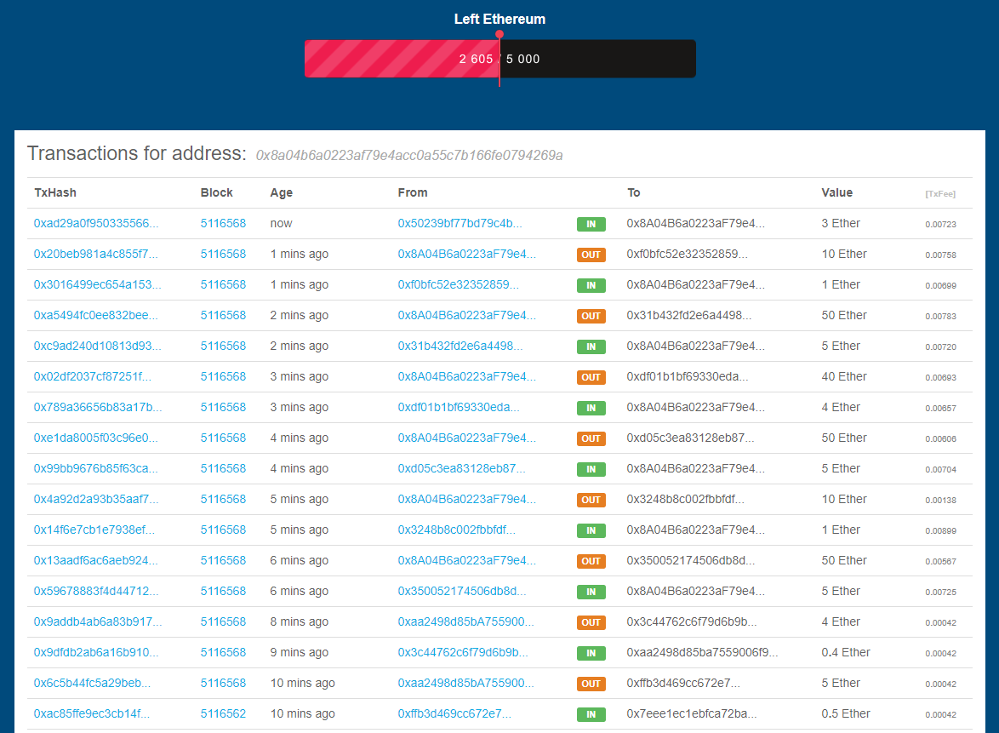Open sender address 0xf0bfc52e32352859...
This screenshot has height=733, width=999.
[458, 285]
